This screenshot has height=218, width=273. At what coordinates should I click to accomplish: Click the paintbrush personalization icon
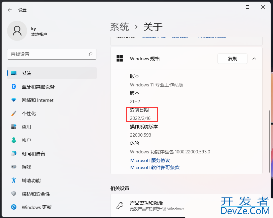(14, 113)
